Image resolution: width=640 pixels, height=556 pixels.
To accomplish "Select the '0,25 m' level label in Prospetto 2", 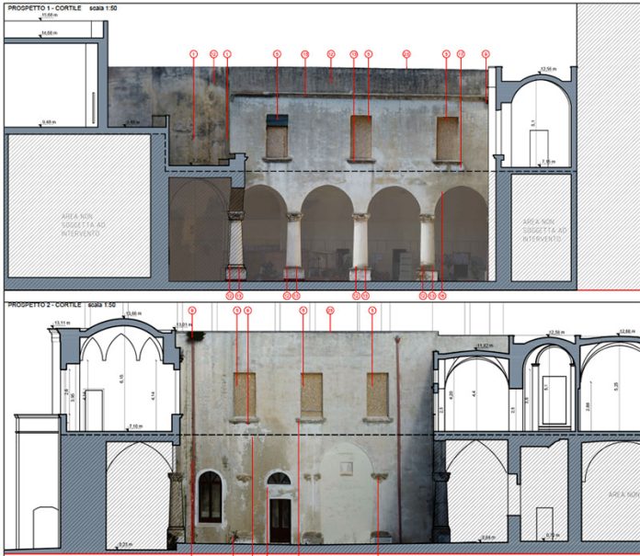I will click(x=125, y=544).
